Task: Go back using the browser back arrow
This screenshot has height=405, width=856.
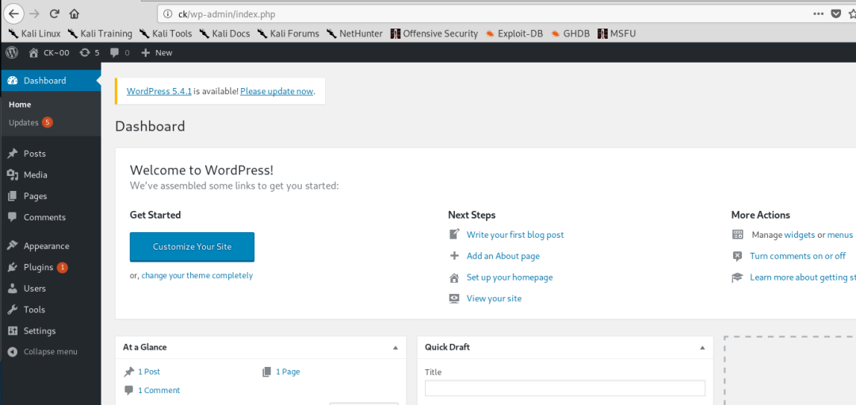Action: click(x=15, y=13)
